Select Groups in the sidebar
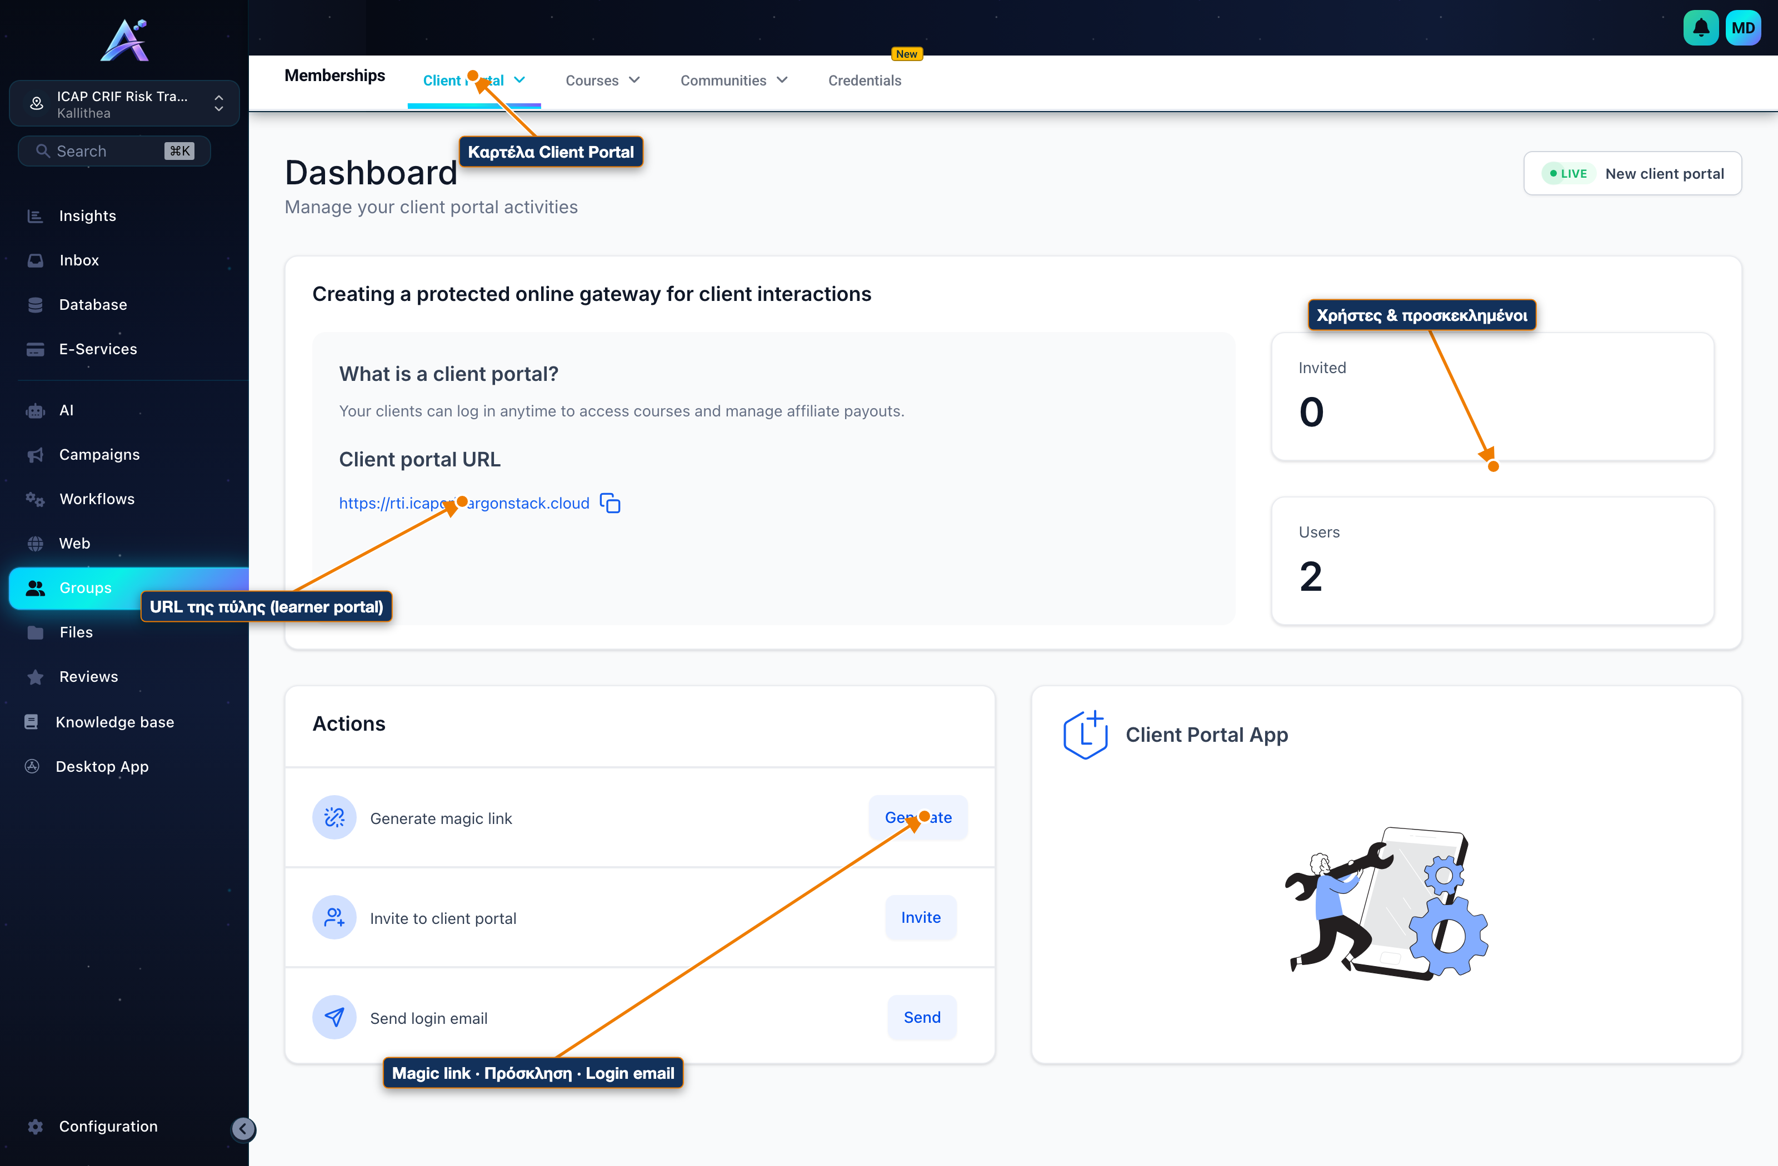The width and height of the screenshot is (1778, 1166). (128, 587)
